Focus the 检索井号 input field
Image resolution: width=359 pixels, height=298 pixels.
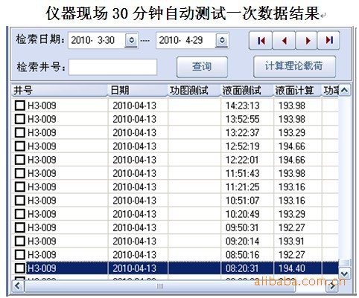pos(112,67)
